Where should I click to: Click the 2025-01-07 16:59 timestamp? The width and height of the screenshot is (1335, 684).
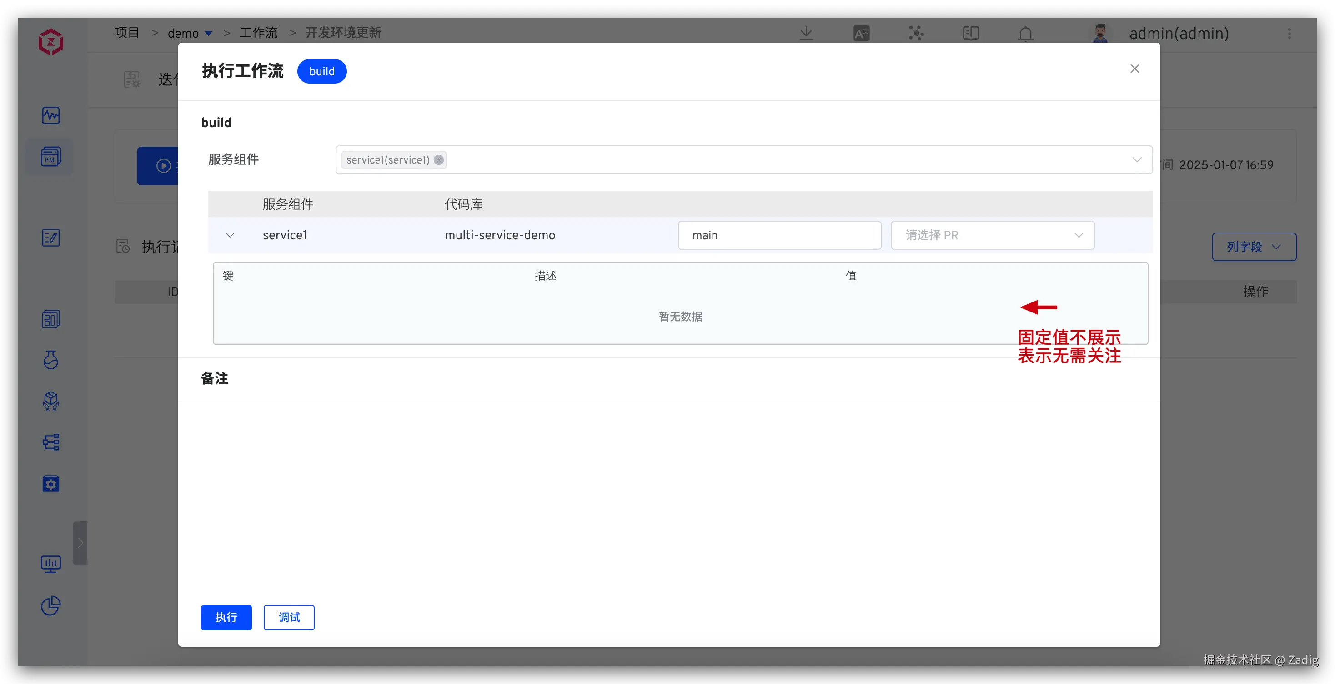coord(1226,165)
